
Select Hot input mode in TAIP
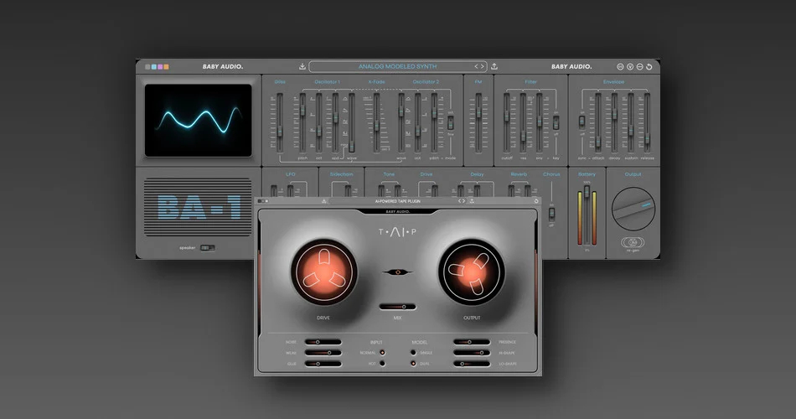click(x=382, y=364)
